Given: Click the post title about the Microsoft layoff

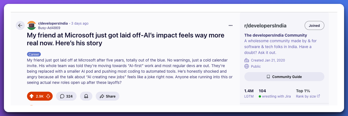Looking at the screenshot, I should [x=126, y=39].
